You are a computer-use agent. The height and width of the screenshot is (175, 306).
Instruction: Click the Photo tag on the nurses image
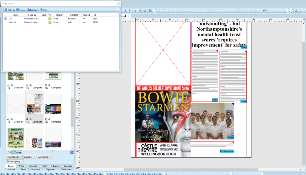[230, 138]
